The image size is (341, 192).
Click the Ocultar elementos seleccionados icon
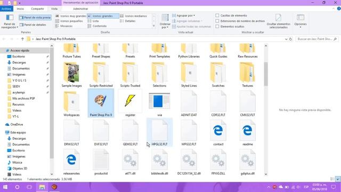pyautogui.click(x=278, y=18)
